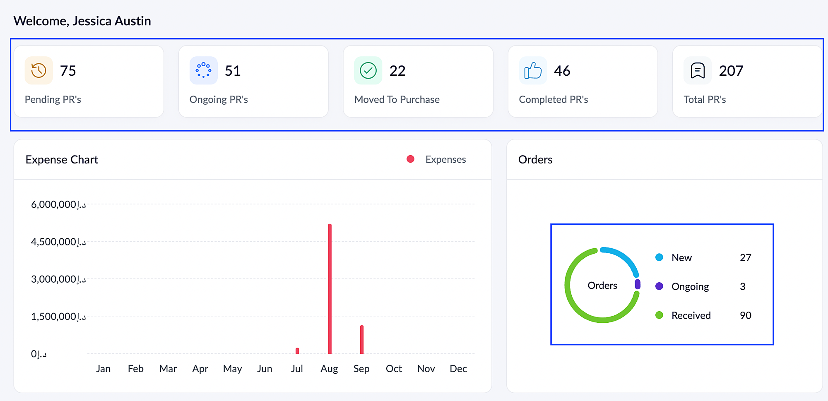Click the September expense bar
828x401 pixels.
point(362,340)
